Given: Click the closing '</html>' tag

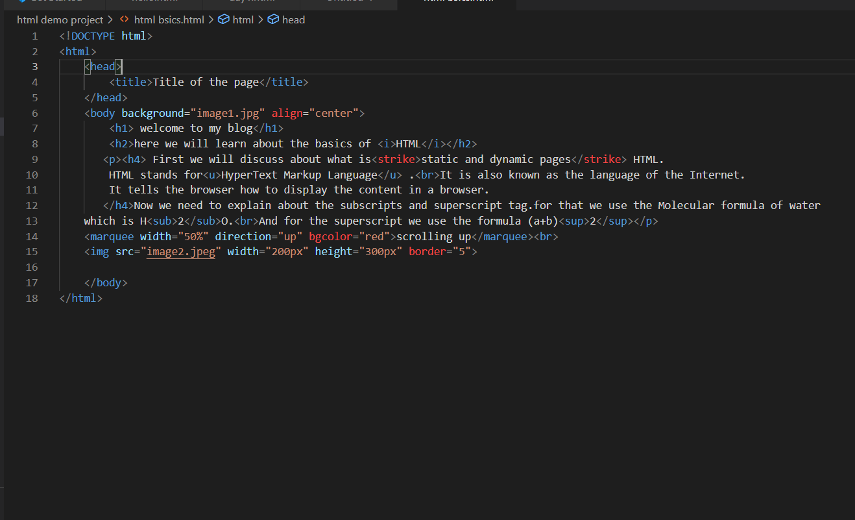Looking at the screenshot, I should click(81, 298).
